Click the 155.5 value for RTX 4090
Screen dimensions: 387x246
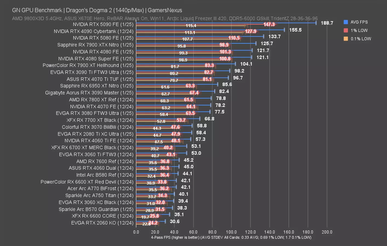(x=295, y=30)
